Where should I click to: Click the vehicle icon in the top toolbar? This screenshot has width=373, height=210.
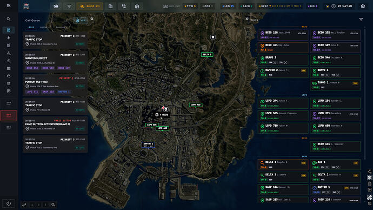pyautogui.click(x=56, y=6)
